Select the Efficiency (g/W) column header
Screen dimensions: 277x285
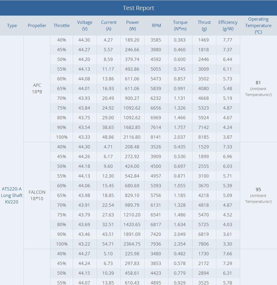coord(228,25)
